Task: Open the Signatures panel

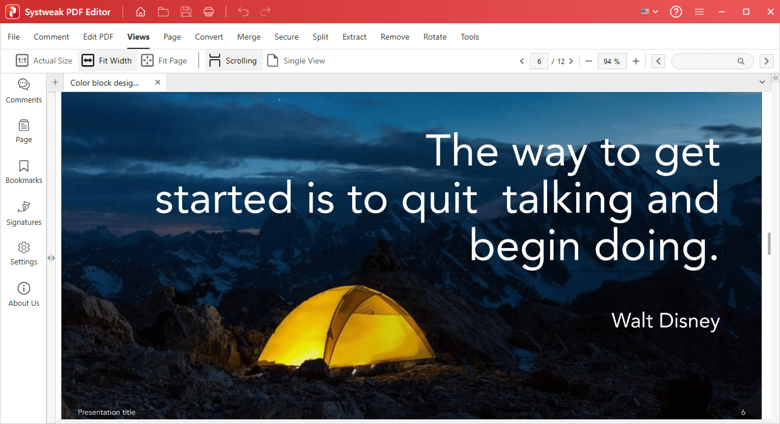Action: point(23,213)
